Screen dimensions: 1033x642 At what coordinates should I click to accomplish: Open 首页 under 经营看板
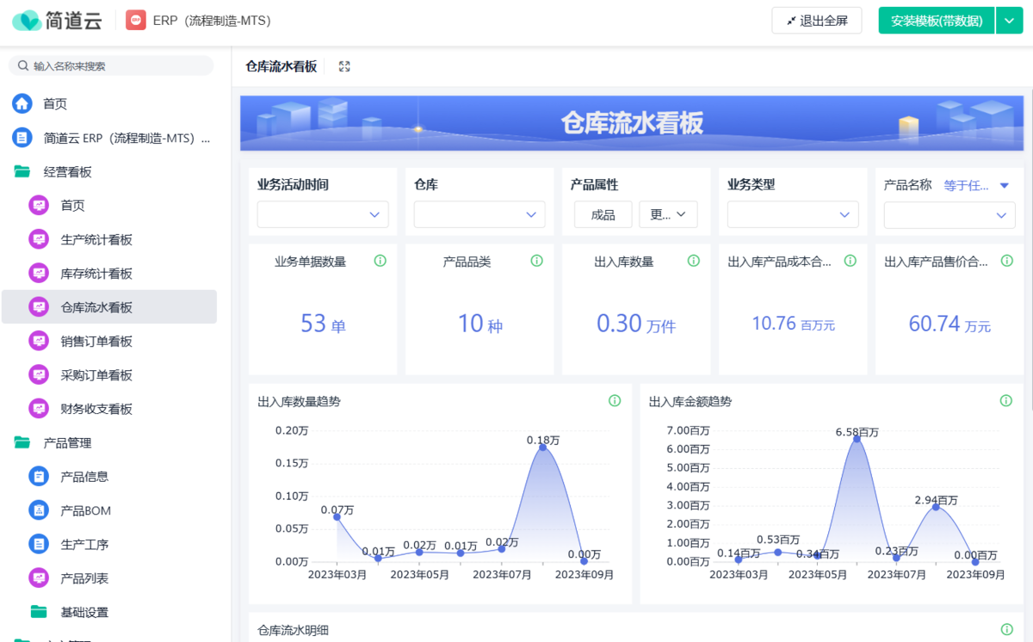coord(109,206)
